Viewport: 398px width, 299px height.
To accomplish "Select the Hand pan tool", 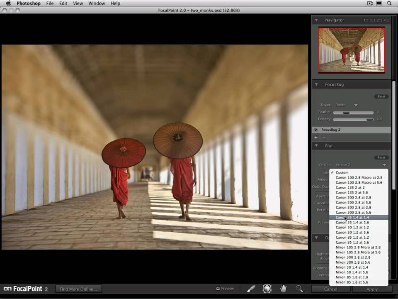I will click(283, 289).
